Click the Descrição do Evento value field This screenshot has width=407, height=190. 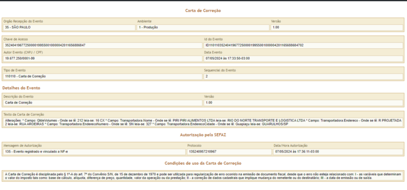point(103,103)
